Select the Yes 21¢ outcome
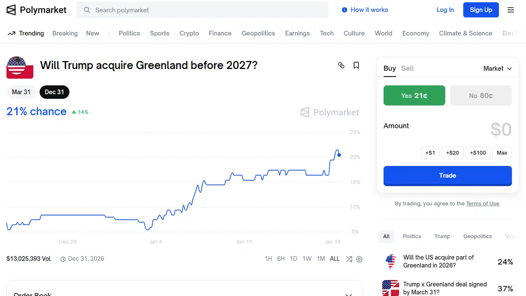Screen dimensions: 526x296 coord(414,95)
